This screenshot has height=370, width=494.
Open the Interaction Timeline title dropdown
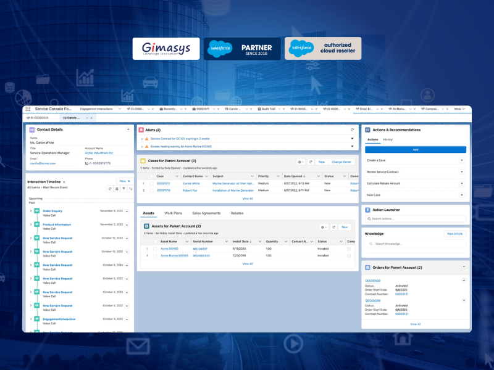click(64, 182)
